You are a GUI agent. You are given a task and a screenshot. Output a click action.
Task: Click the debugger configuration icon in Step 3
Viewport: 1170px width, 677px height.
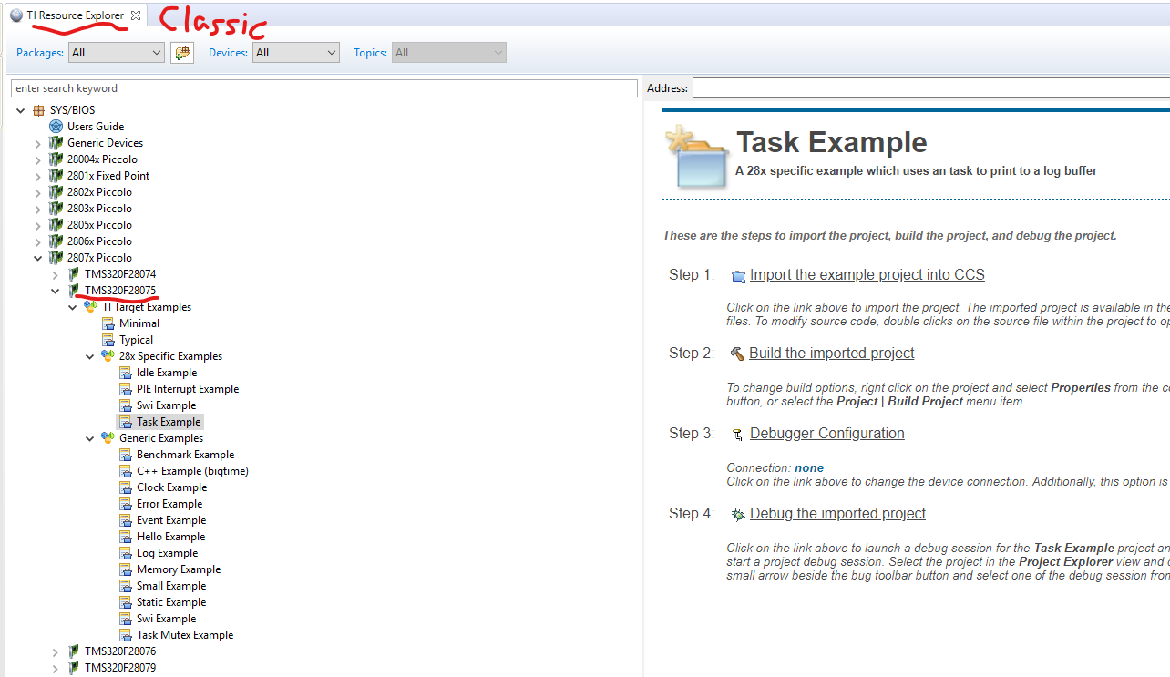pyautogui.click(x=737, y=435)
